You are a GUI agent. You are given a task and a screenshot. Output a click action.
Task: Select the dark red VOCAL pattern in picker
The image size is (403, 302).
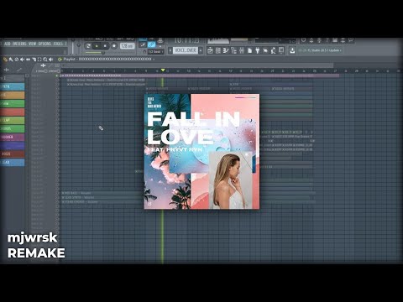(12, 154)
